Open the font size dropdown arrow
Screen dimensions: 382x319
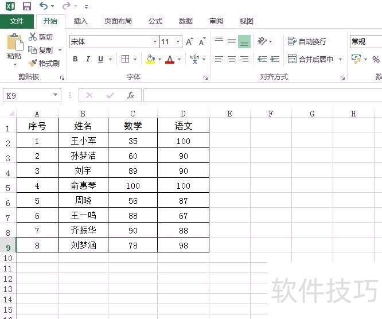tap(178, 42)
